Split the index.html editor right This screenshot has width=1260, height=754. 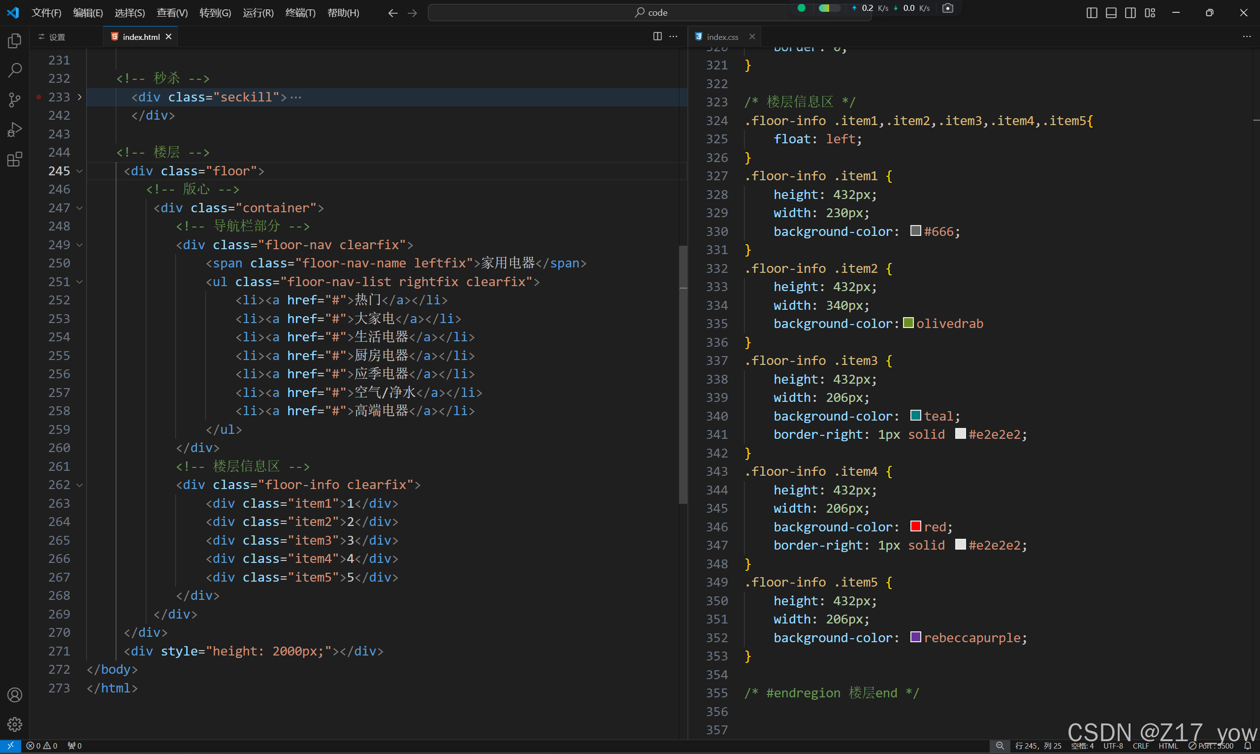(x=657, y=36)
